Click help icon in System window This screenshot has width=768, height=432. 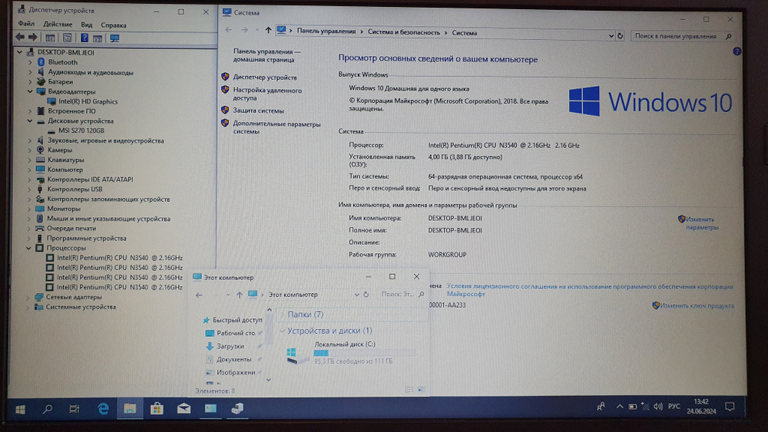coord(737,51)
